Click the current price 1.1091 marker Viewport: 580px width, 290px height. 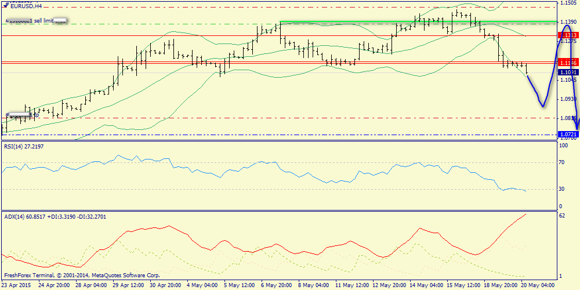point(568,72)
